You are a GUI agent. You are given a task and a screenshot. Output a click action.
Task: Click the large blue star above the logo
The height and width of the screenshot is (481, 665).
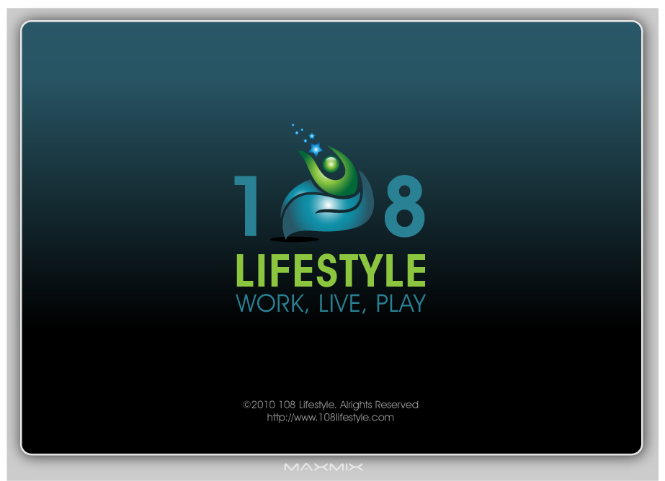pos(316,149)
